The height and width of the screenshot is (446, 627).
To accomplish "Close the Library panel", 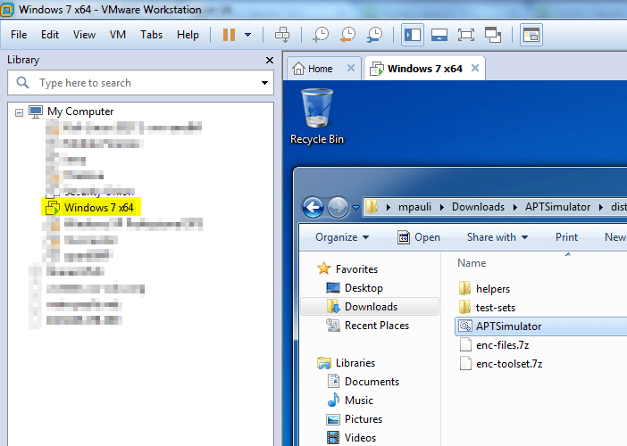I will point(270,61).
